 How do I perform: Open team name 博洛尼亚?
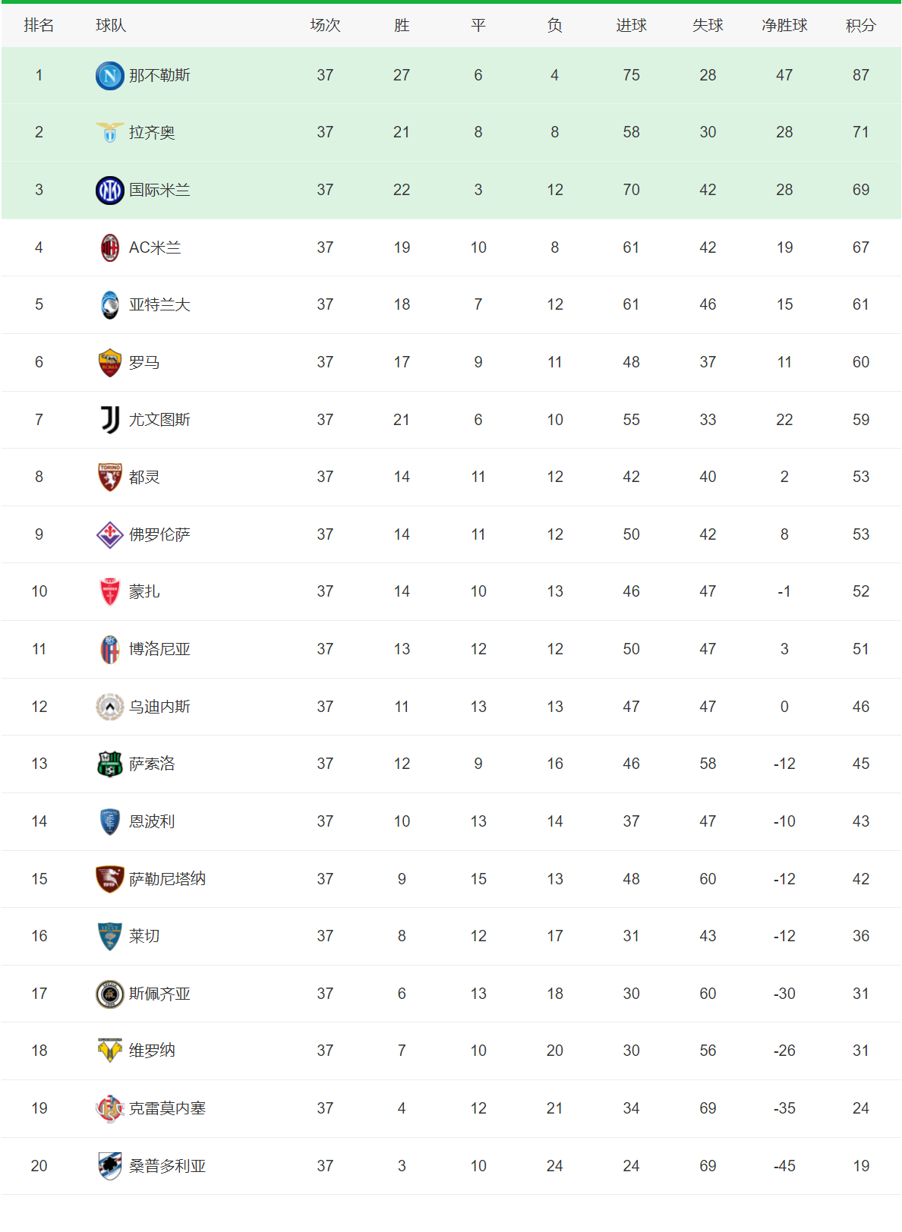point(159,649)
